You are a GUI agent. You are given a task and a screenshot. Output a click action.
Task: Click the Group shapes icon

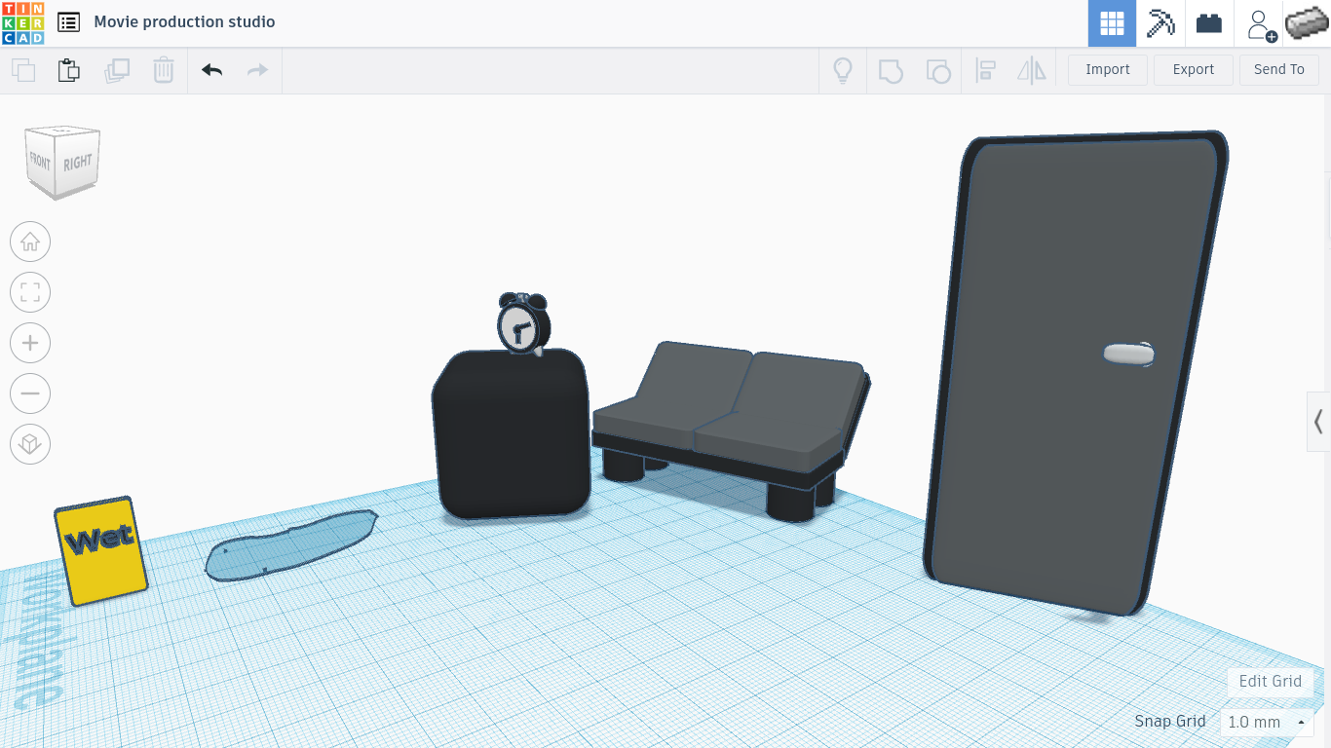(x=891, y=70)
